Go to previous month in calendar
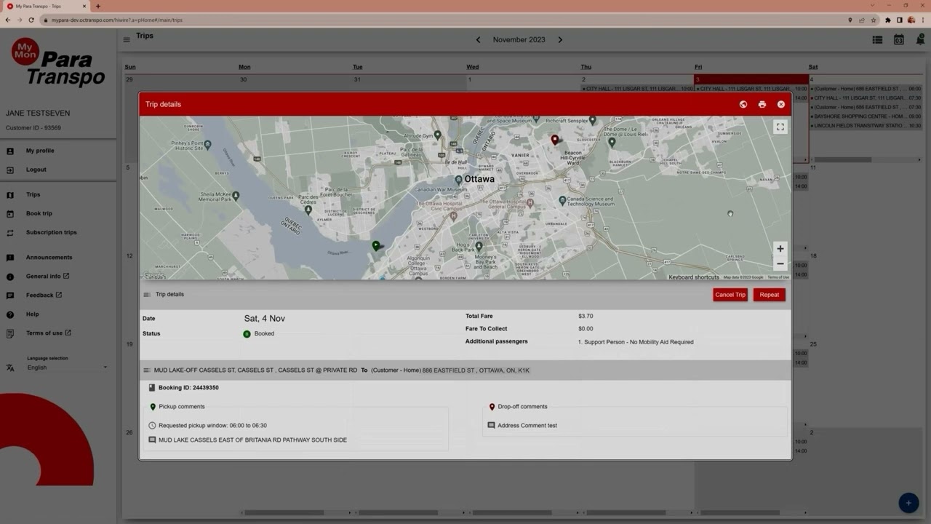This screenshot has height=524, width=931. [478, 40]
